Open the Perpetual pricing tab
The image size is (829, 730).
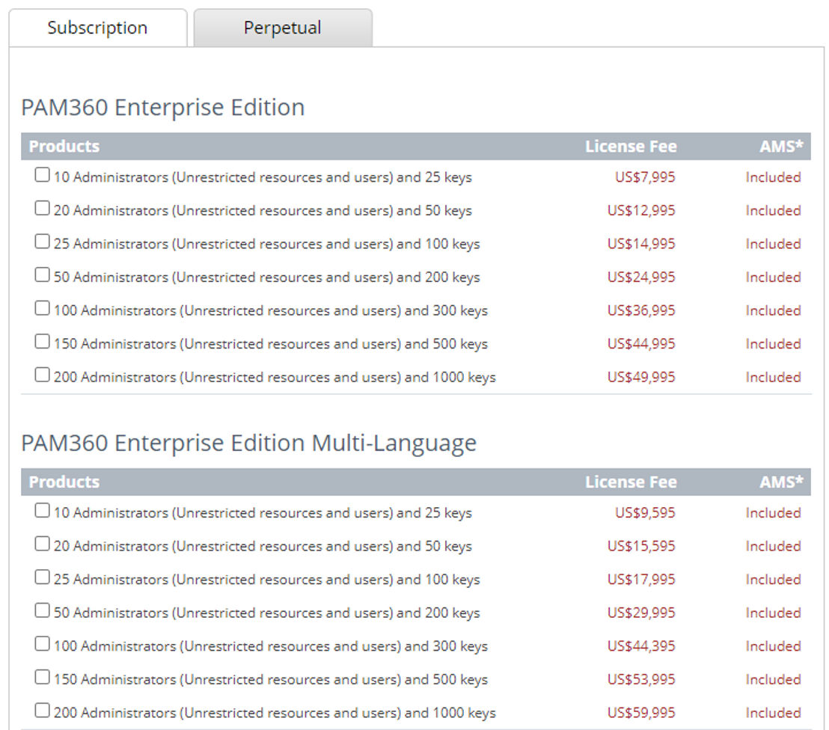coord(283,28)
